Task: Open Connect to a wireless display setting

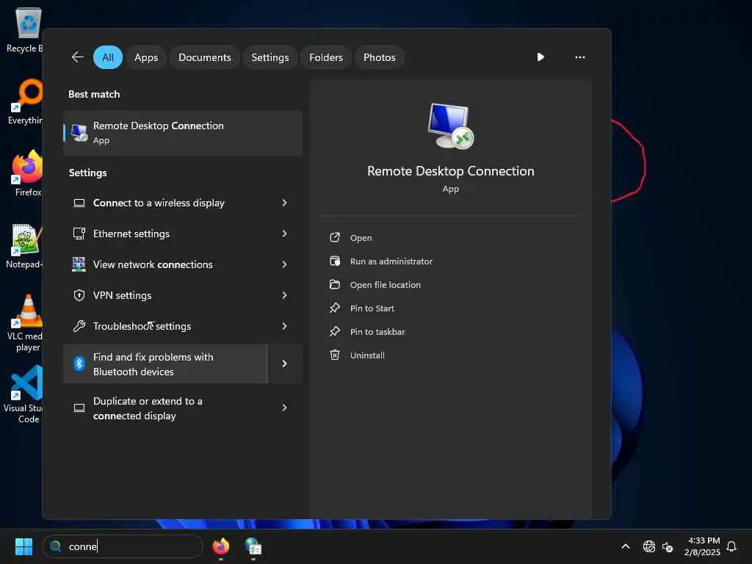Action: point(165,203)
